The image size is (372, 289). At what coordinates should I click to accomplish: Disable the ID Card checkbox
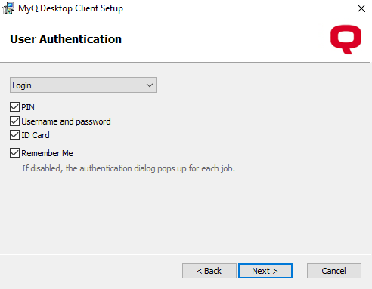(x=14, y=135)
